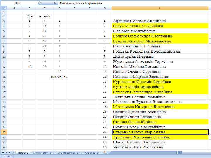Select cell with Афтанас Соломія Андріївна
The image size is (211, 158).
[160, 21]
